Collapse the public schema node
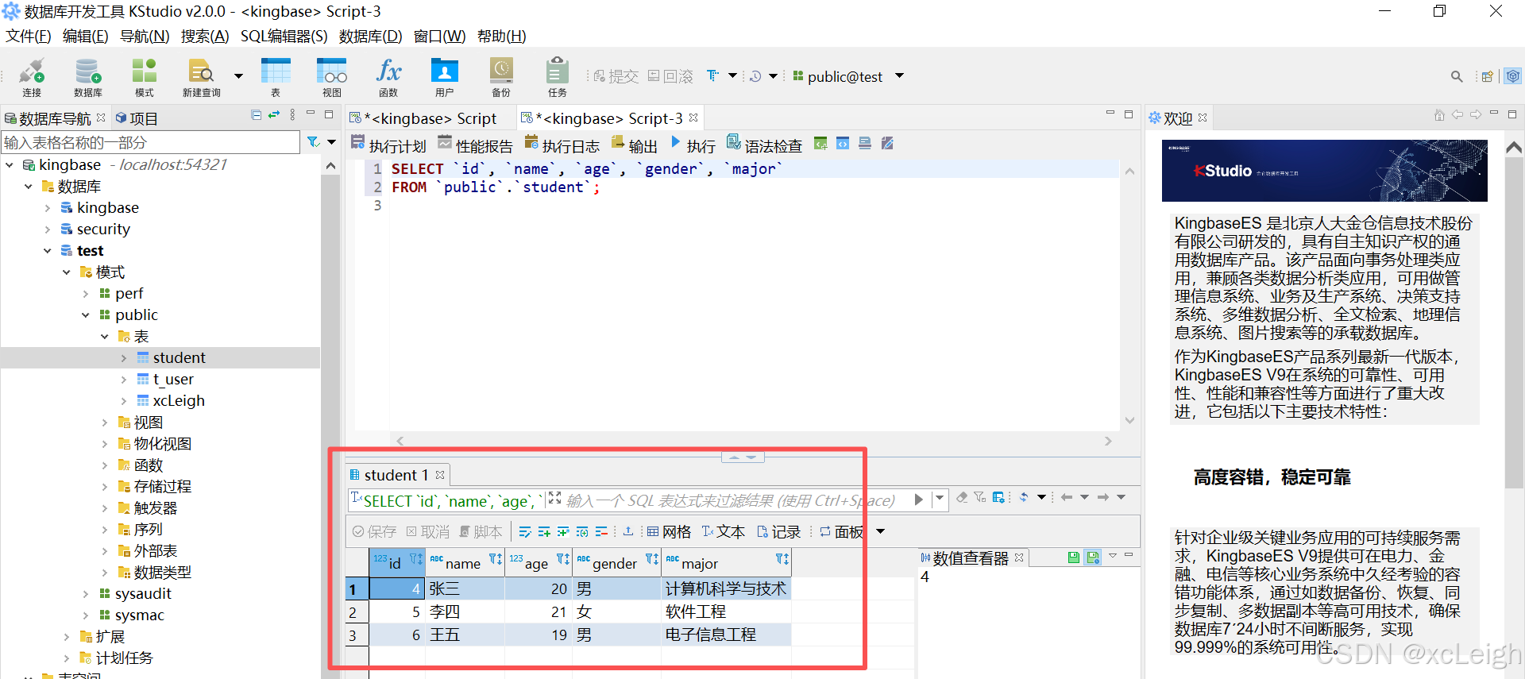 pyautogui.click(x=85, y=315)
